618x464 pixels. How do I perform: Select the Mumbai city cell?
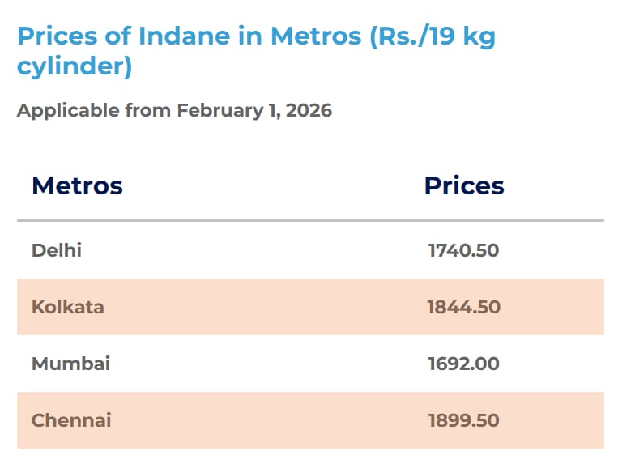(x=70, y=364)
